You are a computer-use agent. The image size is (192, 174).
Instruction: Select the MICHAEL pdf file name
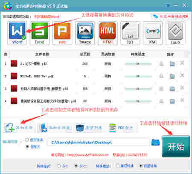click(37, 76)
